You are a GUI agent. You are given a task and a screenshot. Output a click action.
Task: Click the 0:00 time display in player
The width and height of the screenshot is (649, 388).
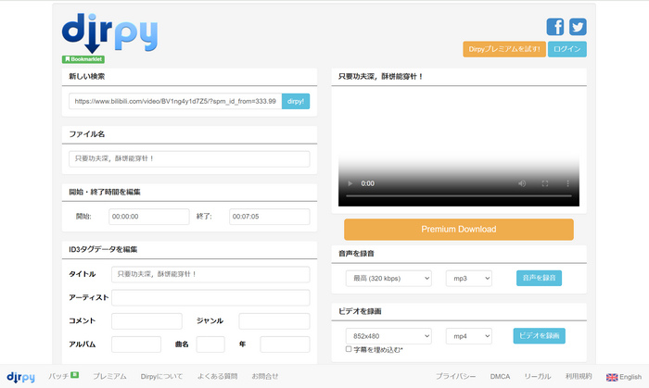coord(367,183)
